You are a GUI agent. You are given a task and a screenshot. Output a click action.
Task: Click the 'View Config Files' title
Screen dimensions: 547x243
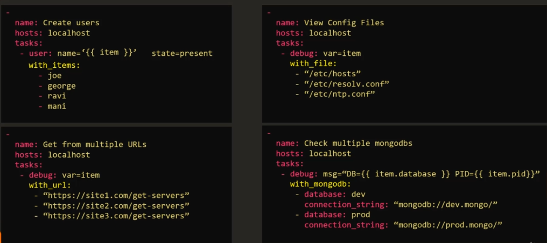344,23
